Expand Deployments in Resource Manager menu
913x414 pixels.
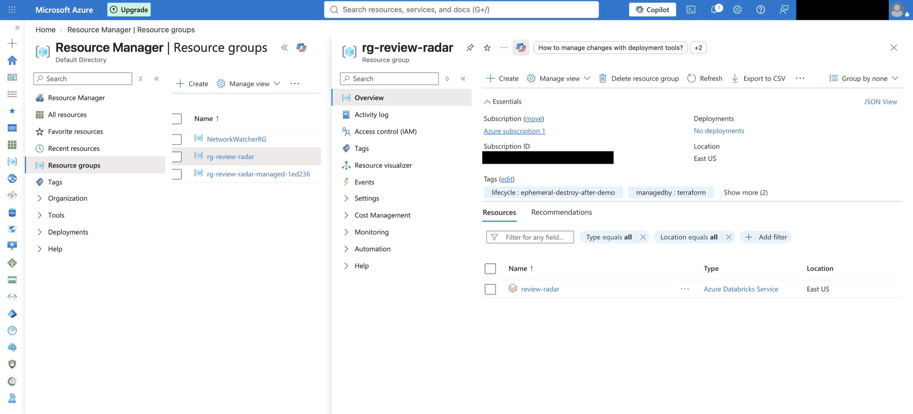coord(40,232)
